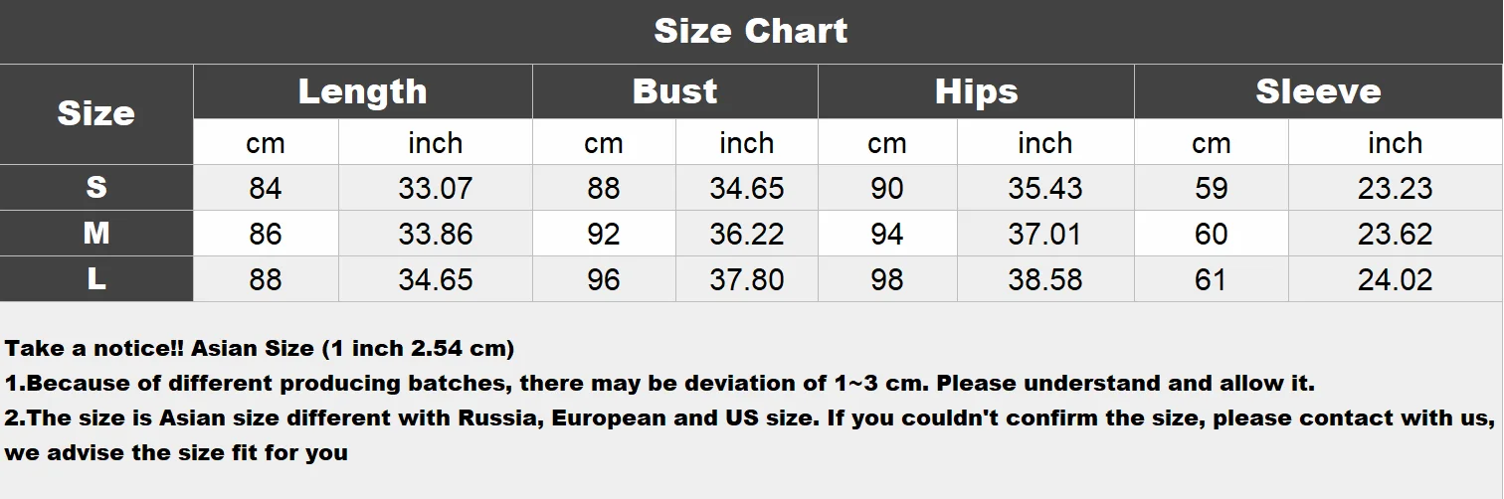The image size is (1504, 499).
Task: Click the Sleeve column header
Action: click(x=1319, y=91)
